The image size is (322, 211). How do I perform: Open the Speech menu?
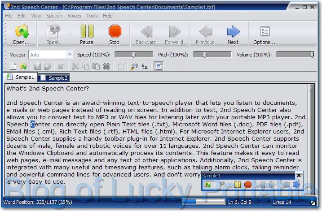pos(54,16)
